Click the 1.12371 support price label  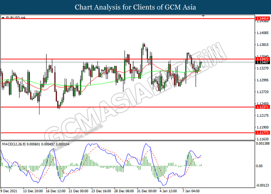[262, 107]
